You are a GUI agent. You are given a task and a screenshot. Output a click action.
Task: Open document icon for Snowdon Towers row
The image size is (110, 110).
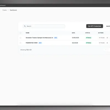pyautogui.click(x=107, y=38)
